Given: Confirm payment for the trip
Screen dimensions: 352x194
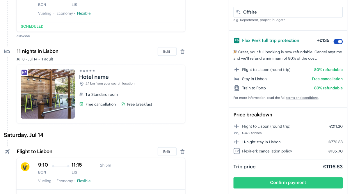Looking at the screenshot, I should coord(288,183).
